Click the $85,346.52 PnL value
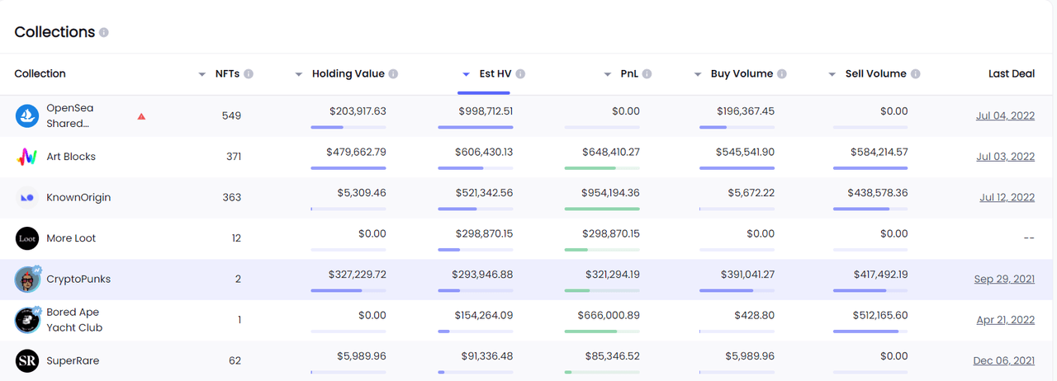Image resolution: width=1057 pixels, height=381 pixels. pos(614,356)
